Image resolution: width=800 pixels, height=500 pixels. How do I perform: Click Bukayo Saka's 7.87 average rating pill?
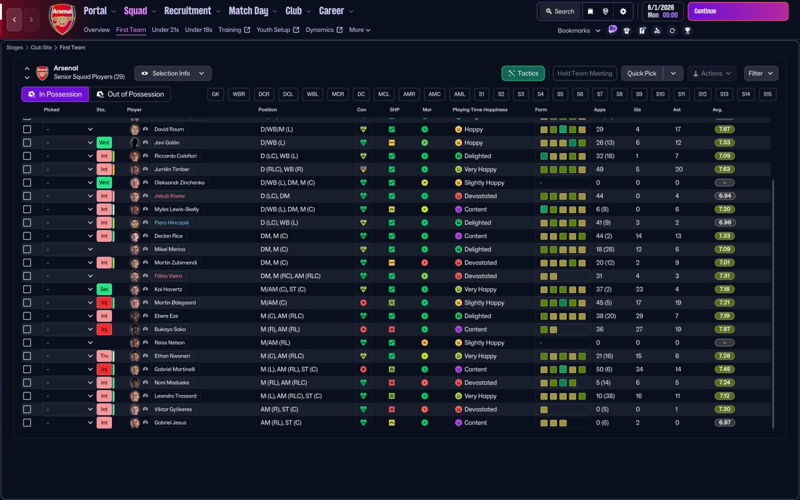coord(724,329)
